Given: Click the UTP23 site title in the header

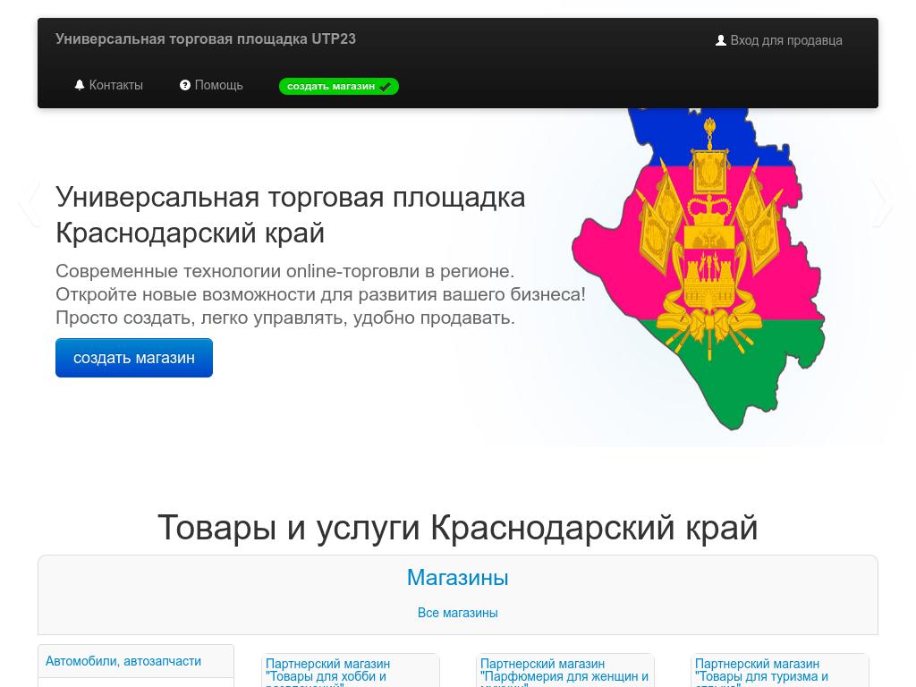Looking at the screenshot, I should 206,38.
